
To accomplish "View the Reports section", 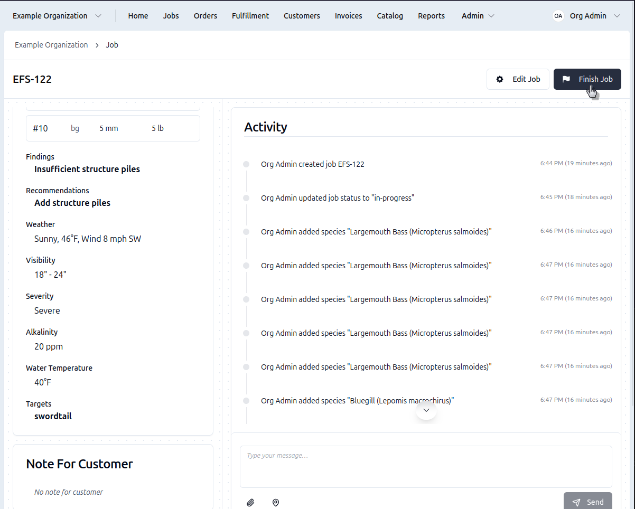I will pyautogui.click(x=431, y=16).
